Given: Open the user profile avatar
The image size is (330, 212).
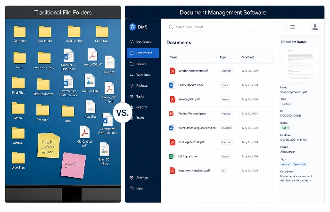Looking at the screenshot, I should (x=315, y=27).
